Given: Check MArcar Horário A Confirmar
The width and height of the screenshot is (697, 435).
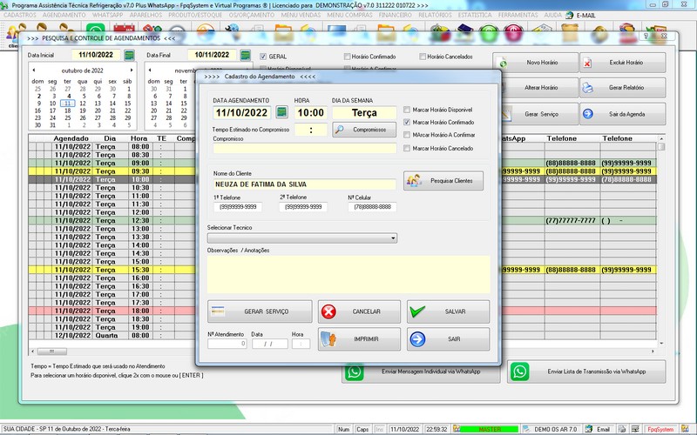Looking at the screenshot, I should pyautogui.click(x=407, y=135).
